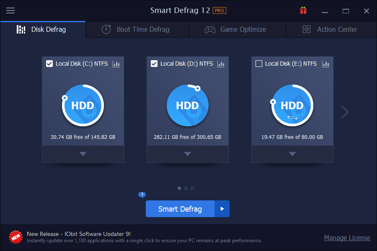Click the HDD circle icon for drive D:

pos(188,105)
